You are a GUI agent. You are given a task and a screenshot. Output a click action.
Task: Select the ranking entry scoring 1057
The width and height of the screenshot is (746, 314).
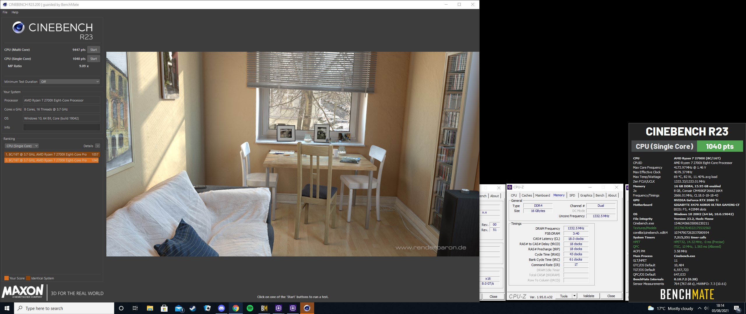click(52, 154)
